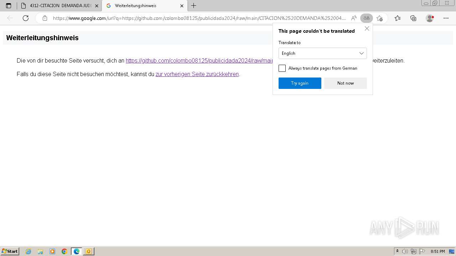Image resolution: width=456 pixels, height=256 pixels.
Task: Open Outlook from the taskbar
Action: 89,251
